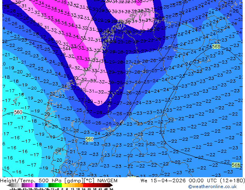Pick the dark navy blue segment of temperature scale
The image size is (245, 190).
tap(36, 185)
